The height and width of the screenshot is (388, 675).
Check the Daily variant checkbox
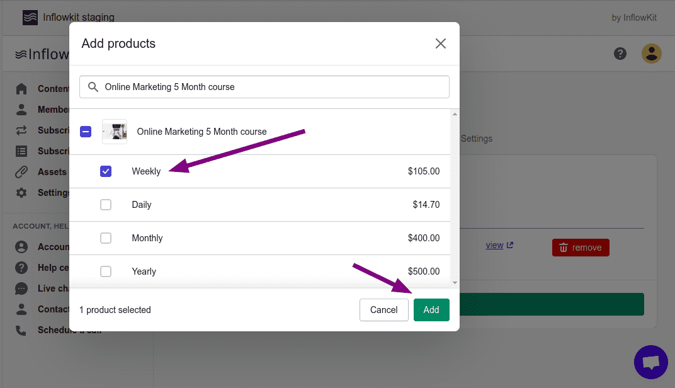106,205
